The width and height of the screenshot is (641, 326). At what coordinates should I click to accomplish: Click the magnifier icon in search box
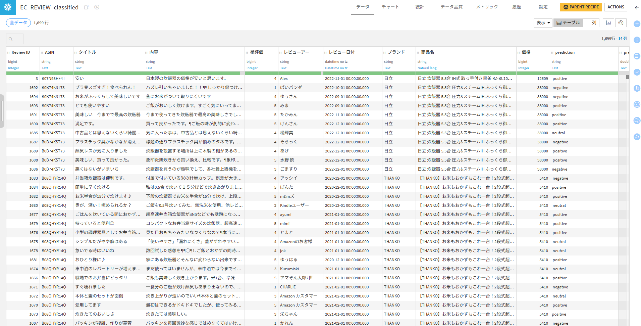pos(11,39)
